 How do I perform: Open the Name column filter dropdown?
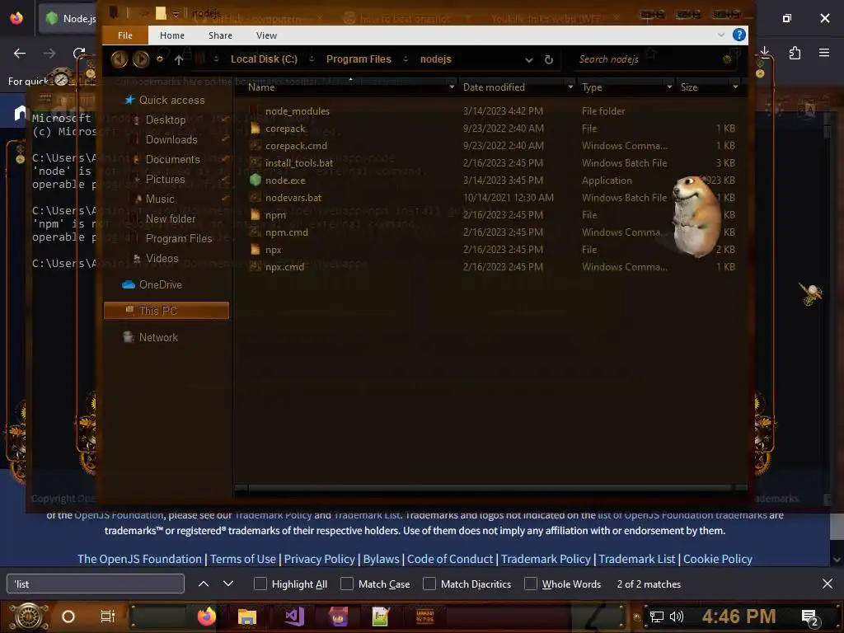pyautogui.click(x=452, y=87)
